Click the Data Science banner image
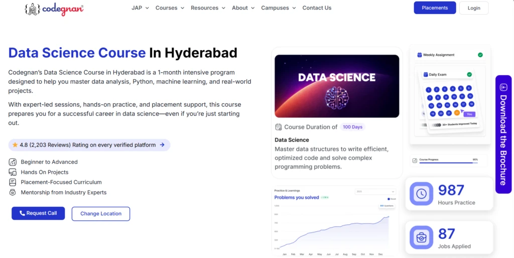Viewport: 514px width, 258px height. tap(337, 86)
